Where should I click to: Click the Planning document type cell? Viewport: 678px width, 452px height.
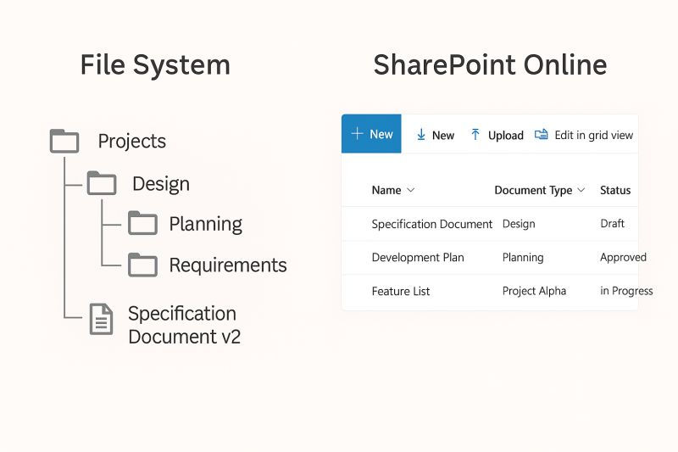pyautogui.click(x=523, y=258)
